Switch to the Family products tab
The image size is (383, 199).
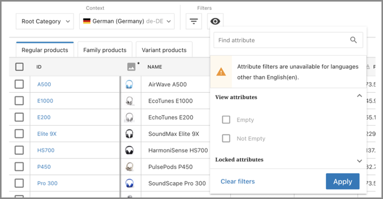pos(105,50)
